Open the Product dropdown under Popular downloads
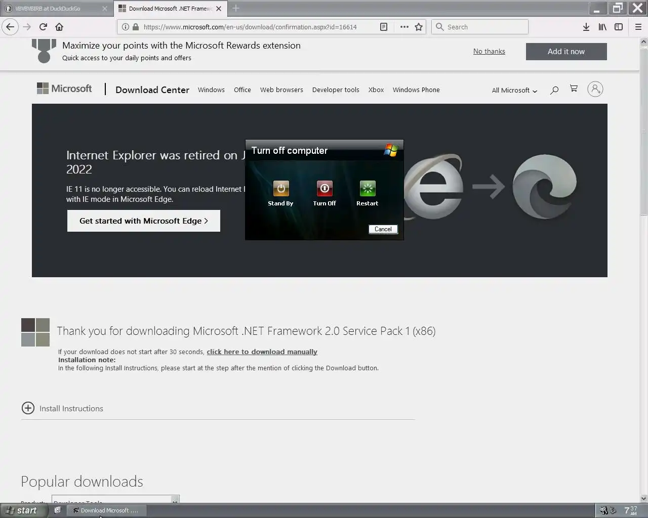Image resolution: width=648 pixels, height=518 pixels. (115, 500)
